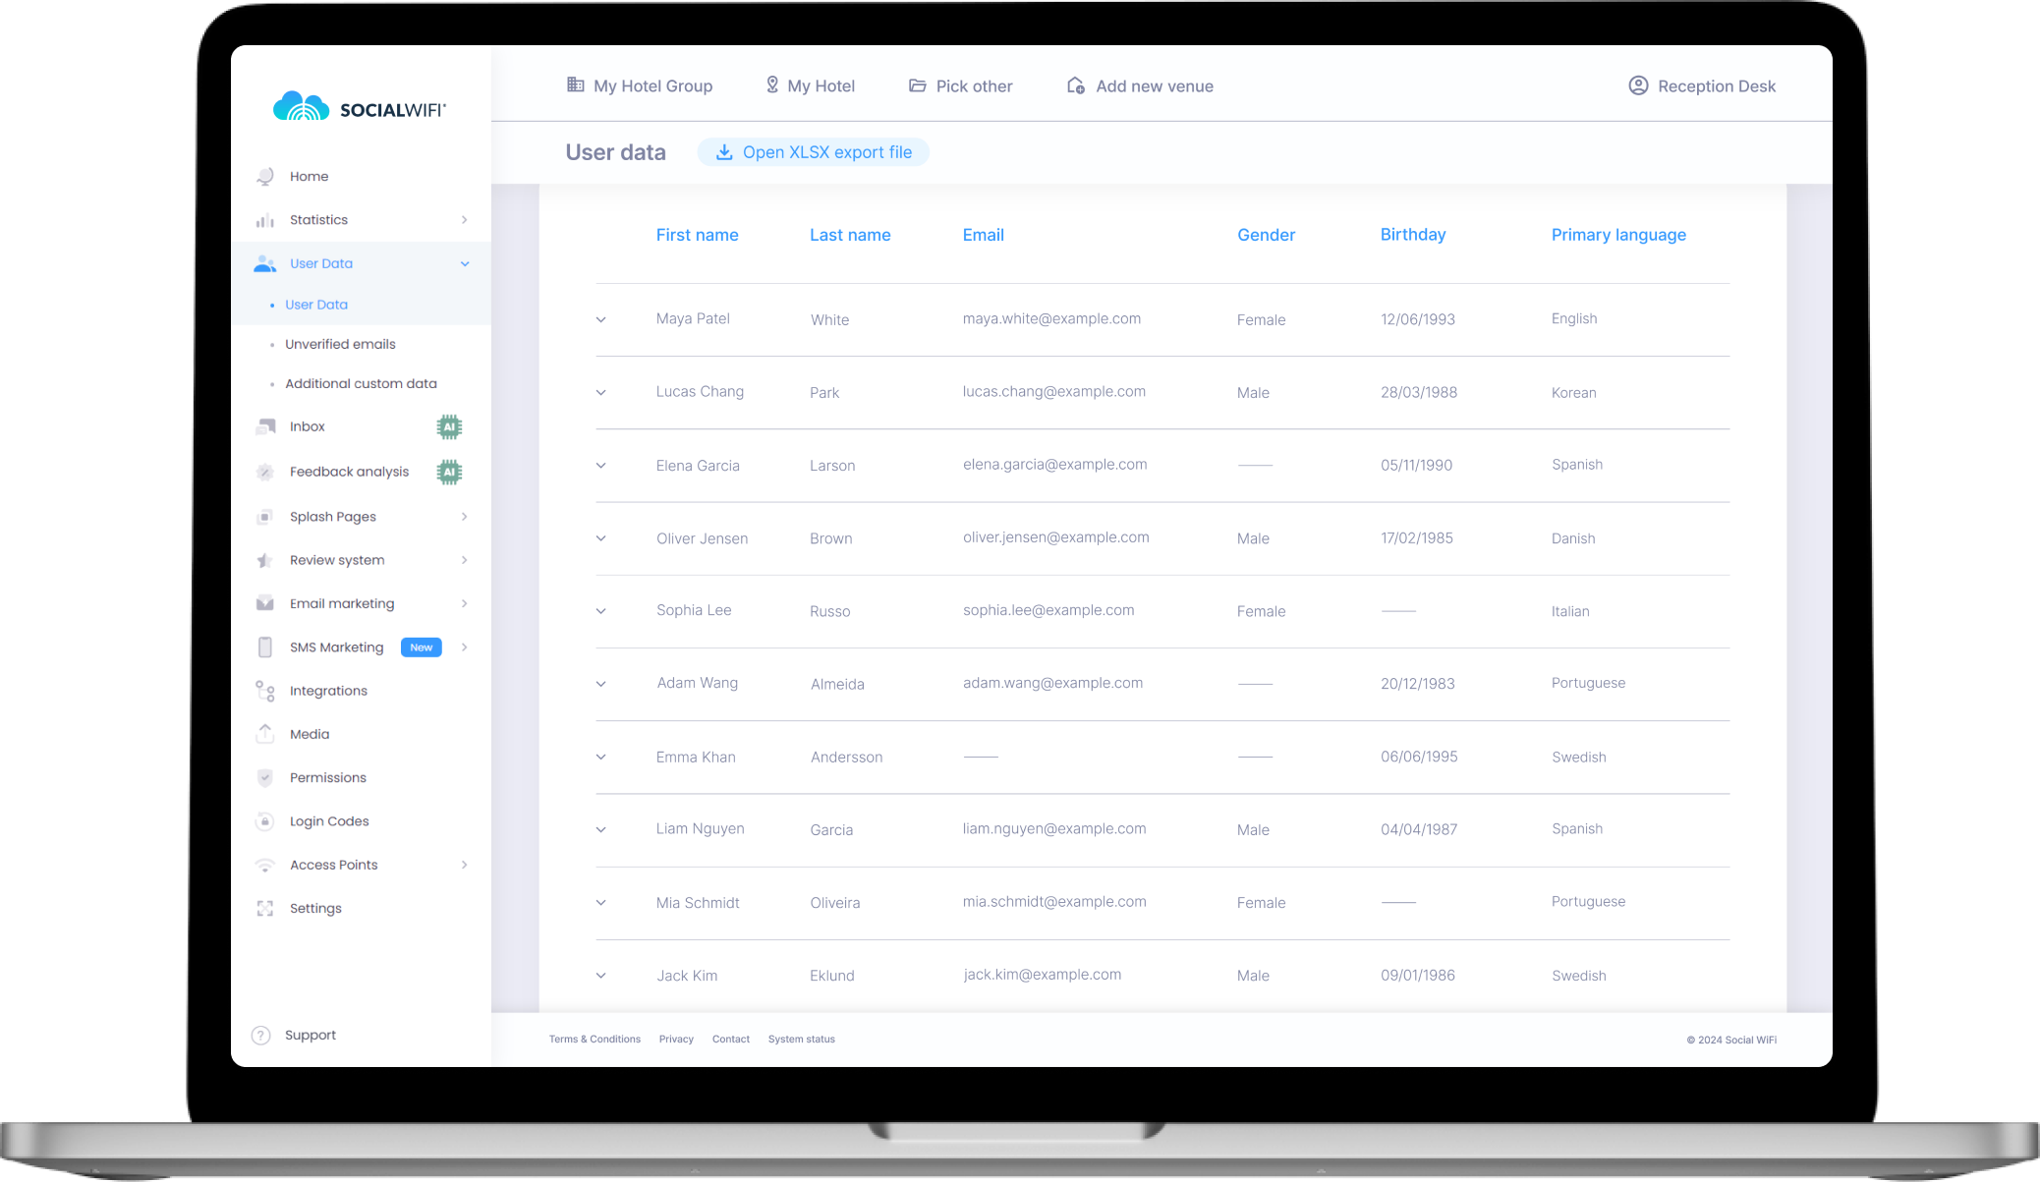Viewport: 2040px width, 1182px height.
Task: Click the My Hotel Group building icon
Action: pyautogui.click(x=576, y=85)
